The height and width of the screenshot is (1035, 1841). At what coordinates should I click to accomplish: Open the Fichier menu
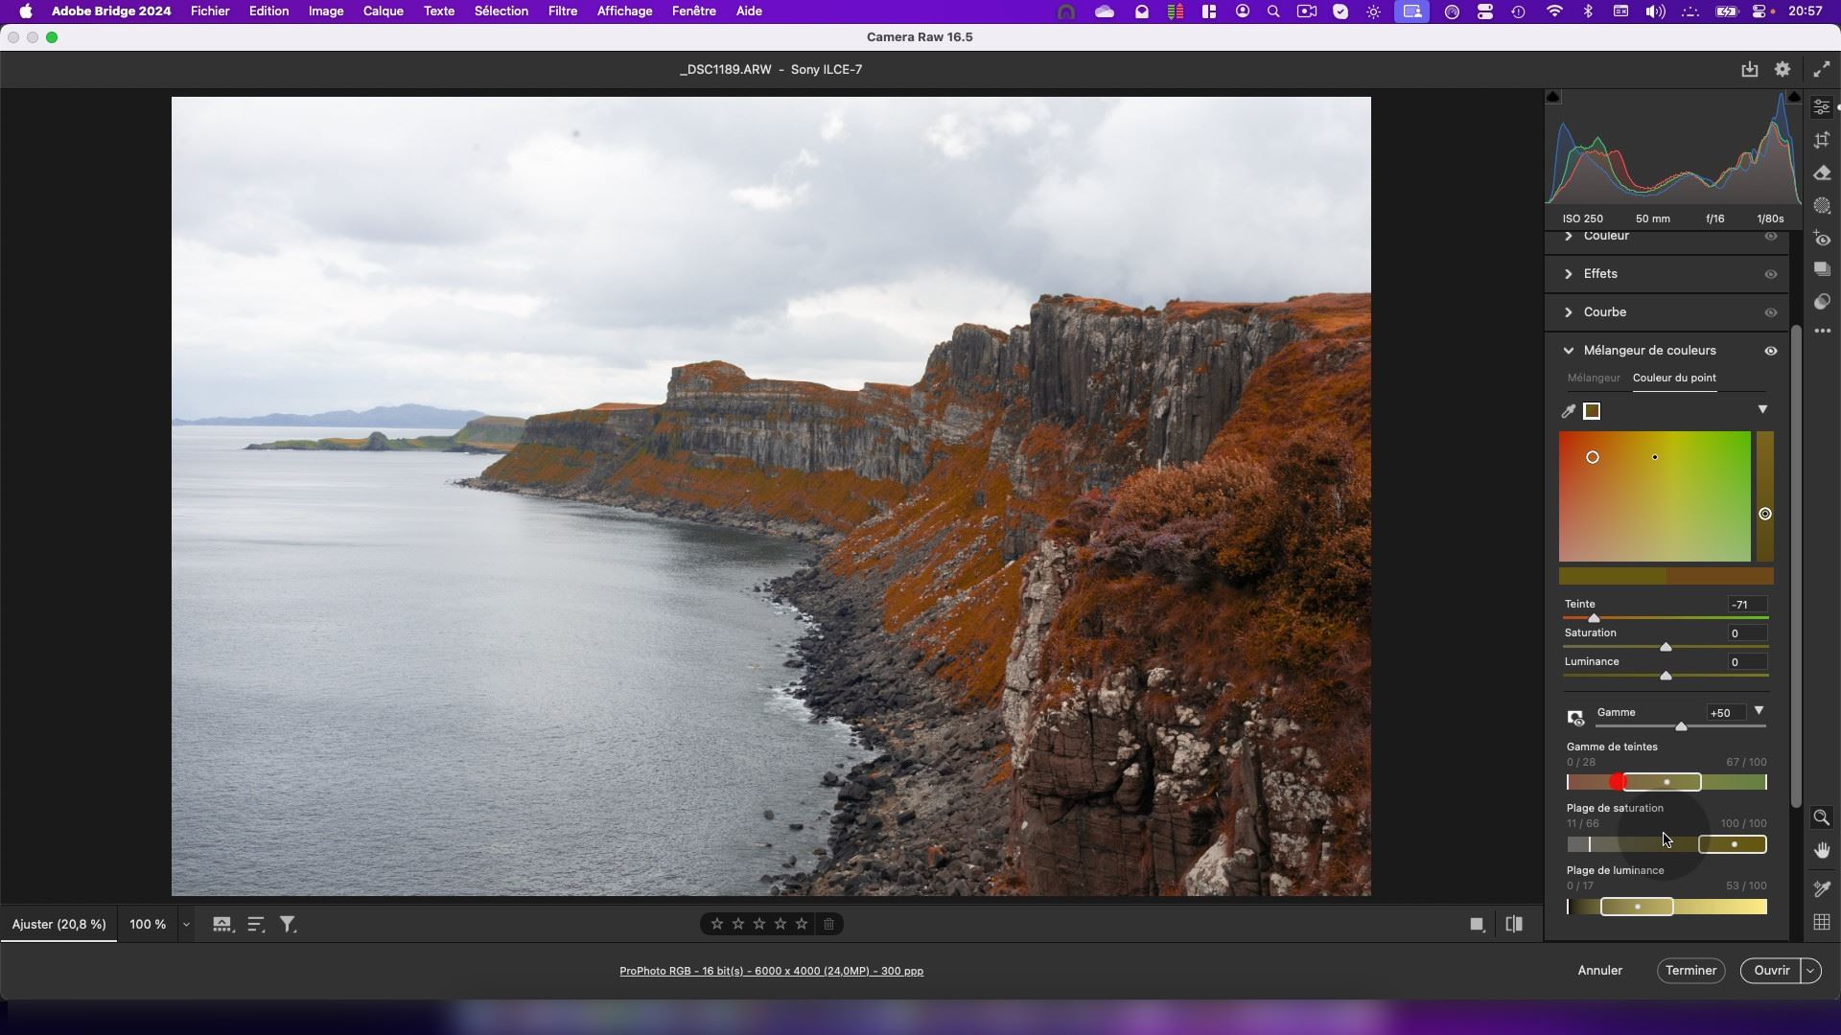pyautogui.click(x=210, y=11)
